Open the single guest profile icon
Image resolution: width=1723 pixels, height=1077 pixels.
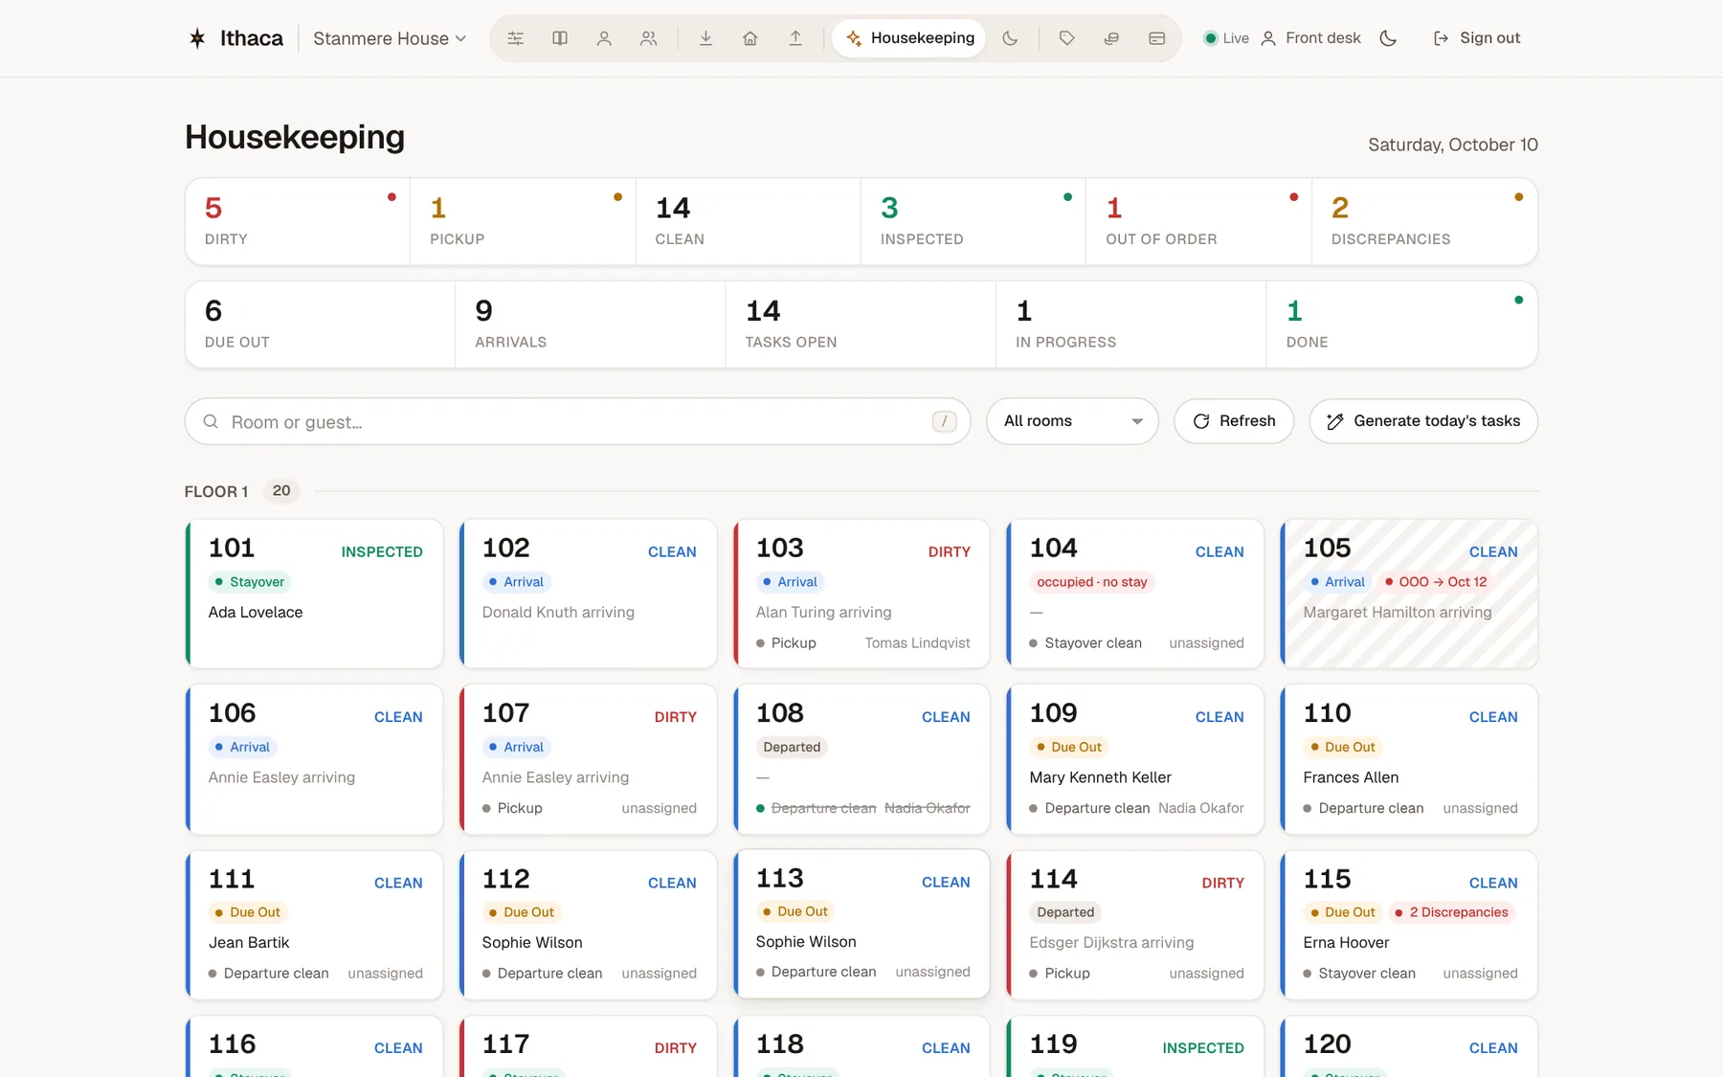[604, 38]
